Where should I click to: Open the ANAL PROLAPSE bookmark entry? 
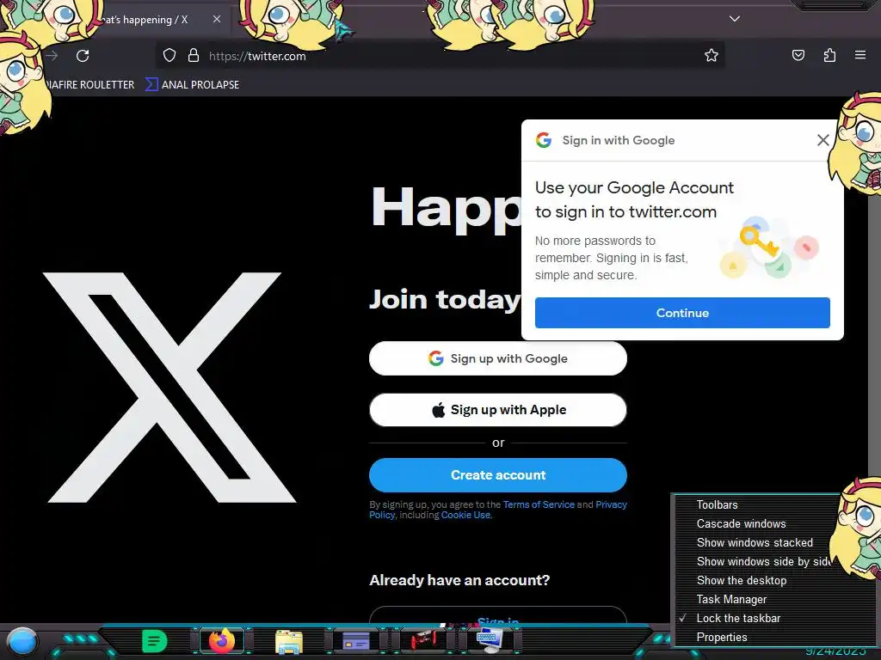(192, 85)
